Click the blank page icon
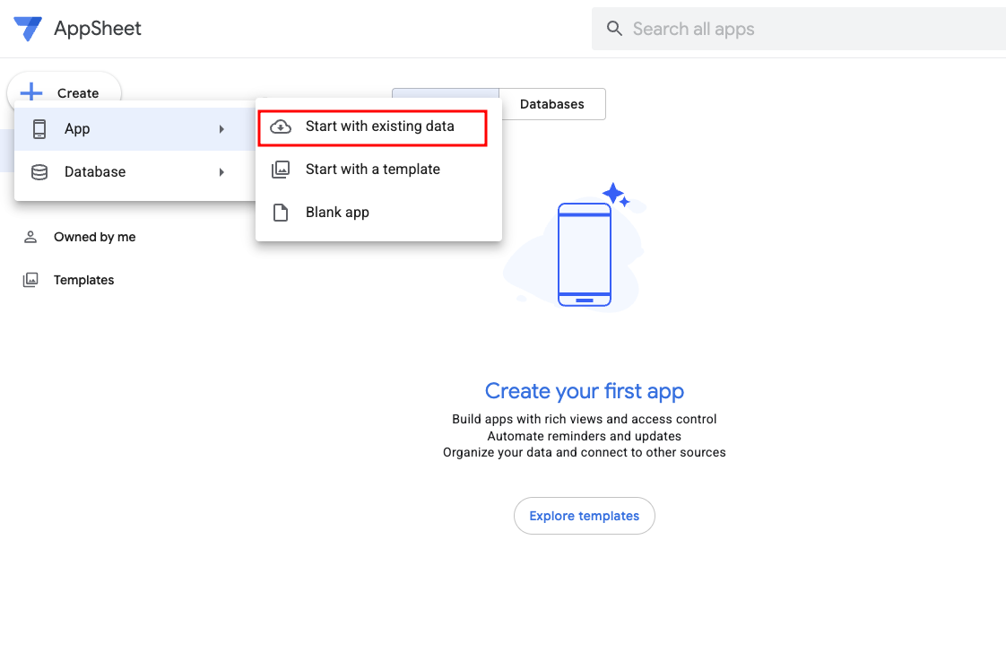 281,213
